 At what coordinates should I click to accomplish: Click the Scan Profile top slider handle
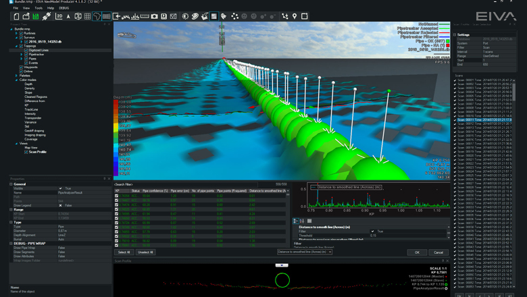point(282,265)
